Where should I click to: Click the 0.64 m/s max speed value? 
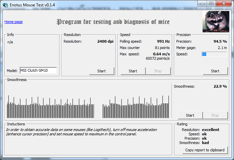click(x=161, y=54)
